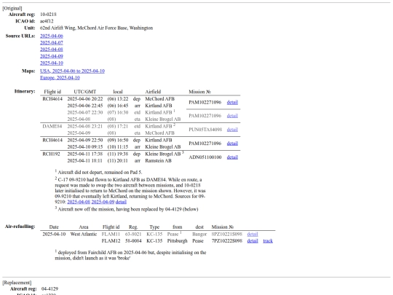Select the West Atlantic area cell
Screen dimensions: 393x295
point(84,234)
